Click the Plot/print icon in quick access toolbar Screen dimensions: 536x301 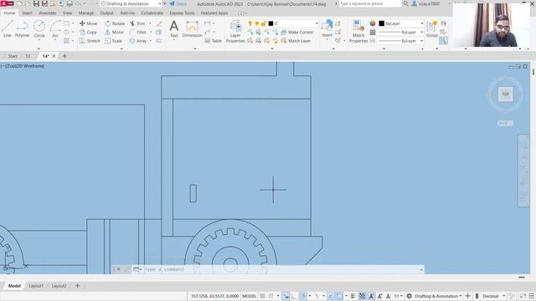point(70,3)
